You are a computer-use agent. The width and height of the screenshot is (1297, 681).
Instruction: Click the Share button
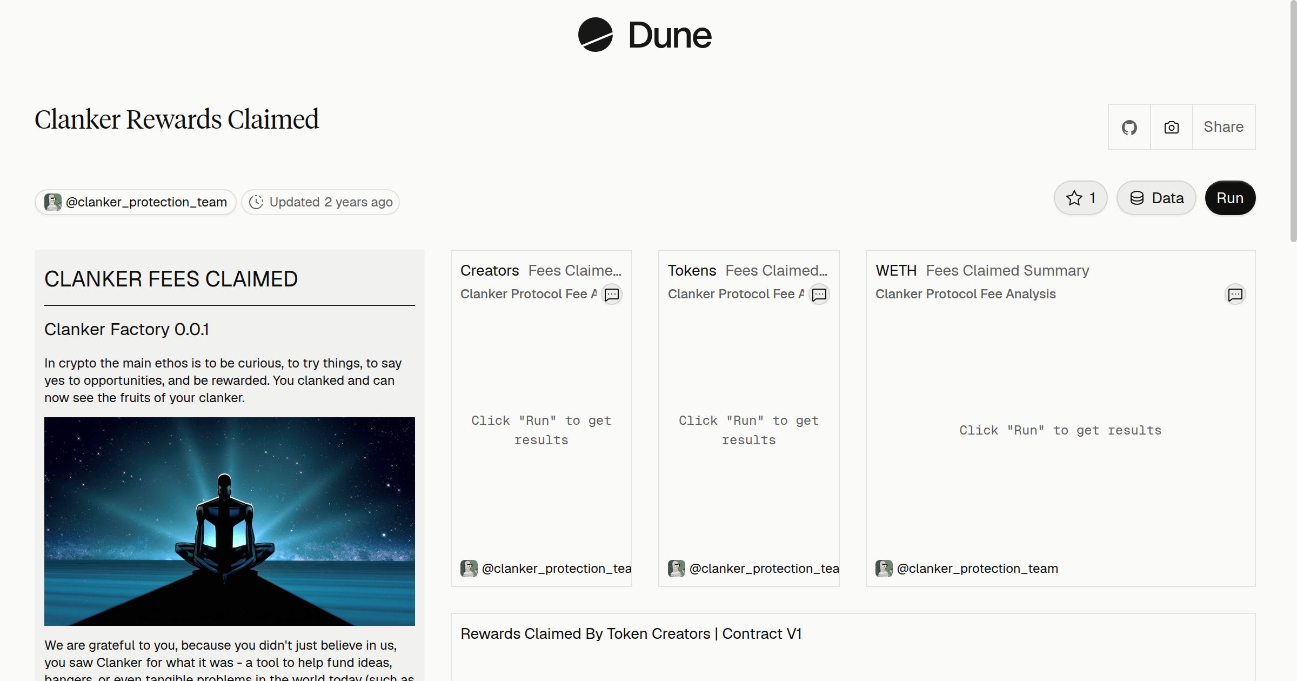pyautogui.click(x=1224, y=127)
